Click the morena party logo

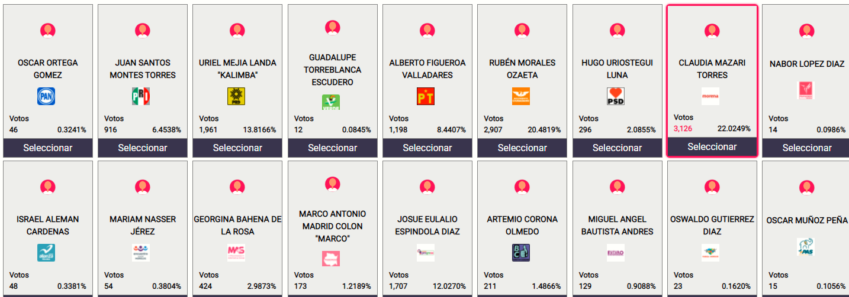click(x=710, y=96)
